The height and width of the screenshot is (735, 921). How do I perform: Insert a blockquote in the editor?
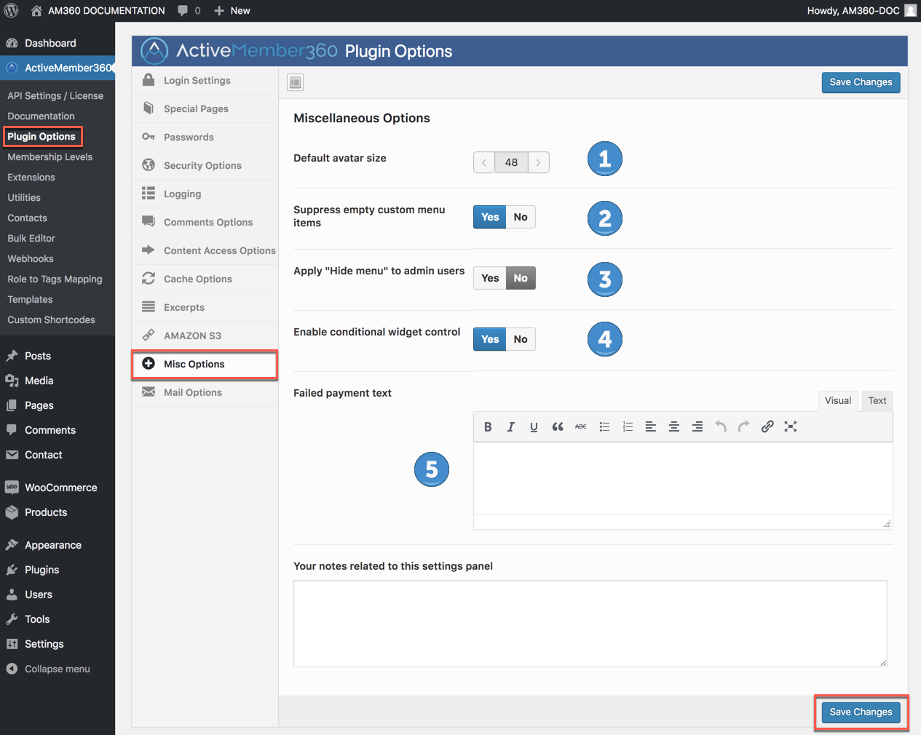(558, 427)
